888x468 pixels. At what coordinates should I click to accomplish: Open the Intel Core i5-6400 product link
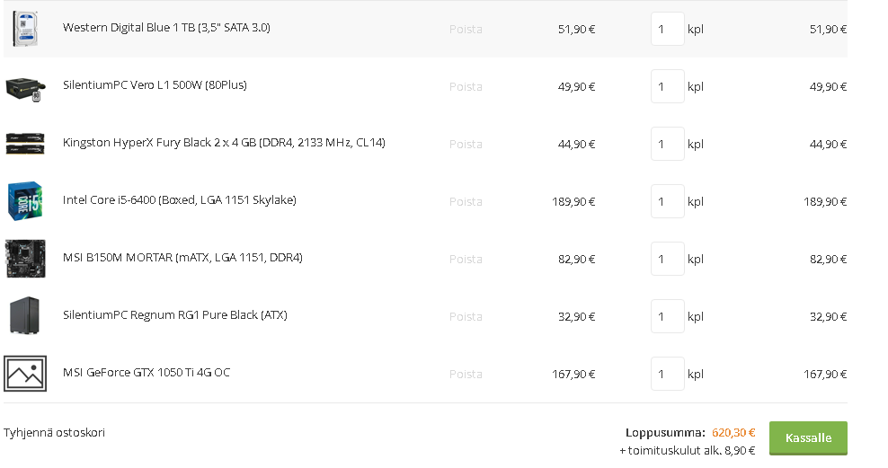[180, 199]
